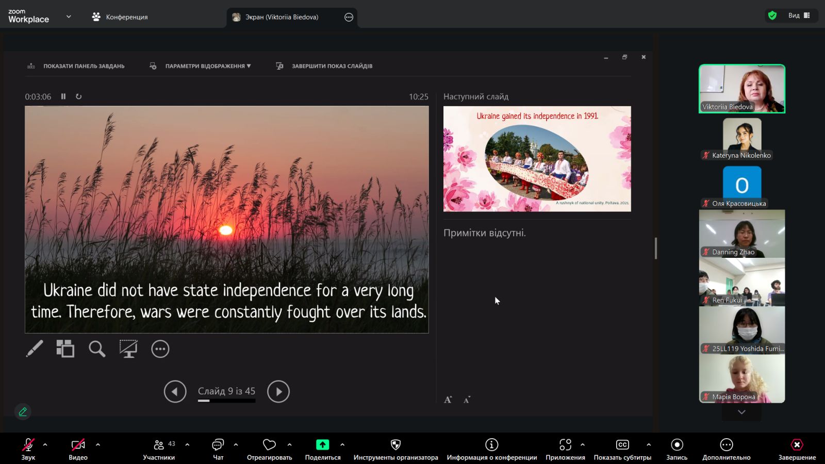Image resolution: width=825 pixels, height=464 pixels.
Task: Click the slide progress bar
Action: click(226, 401)
